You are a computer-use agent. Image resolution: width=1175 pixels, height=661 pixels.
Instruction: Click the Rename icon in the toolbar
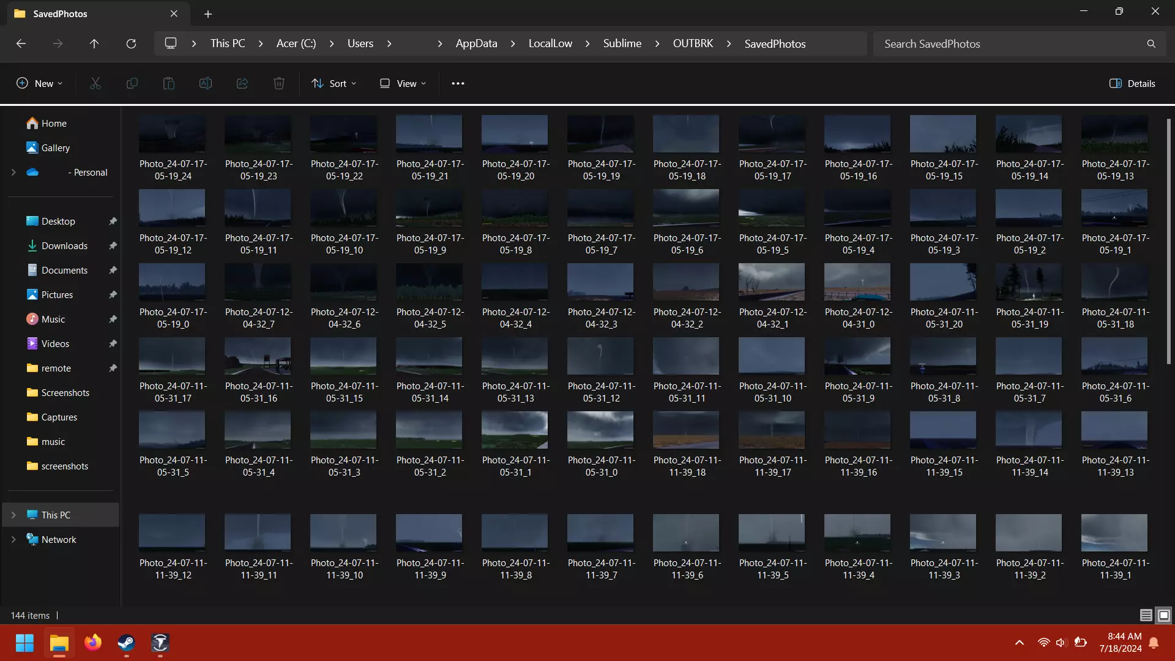tap(205, 83)
